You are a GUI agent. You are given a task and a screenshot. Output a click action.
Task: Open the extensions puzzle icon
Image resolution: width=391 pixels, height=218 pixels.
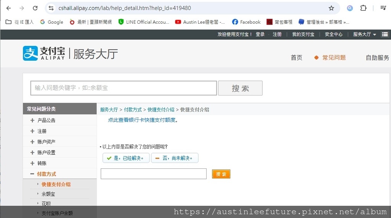tap(364, 8)
